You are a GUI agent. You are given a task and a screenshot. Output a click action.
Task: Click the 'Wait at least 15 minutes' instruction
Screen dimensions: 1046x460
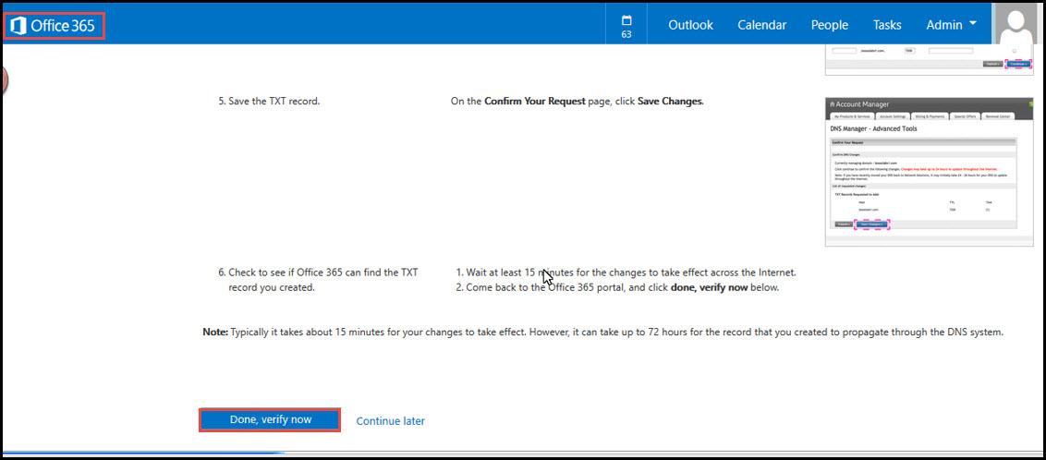[626, 272]
